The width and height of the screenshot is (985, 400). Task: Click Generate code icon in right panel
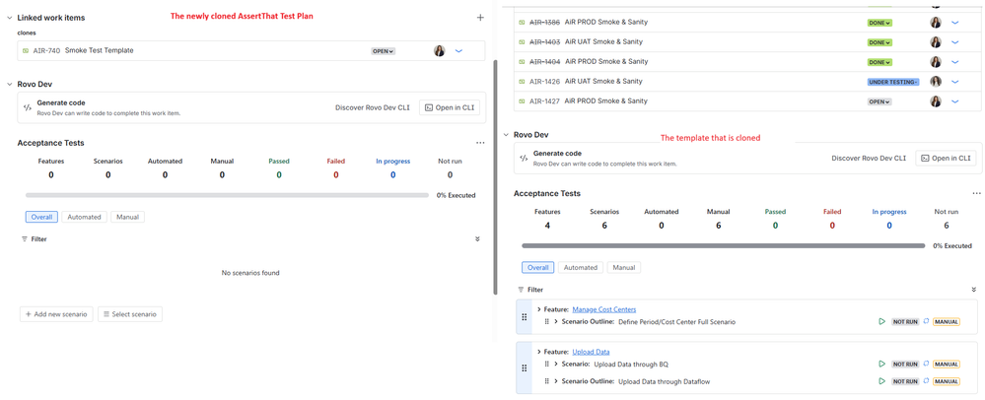tap(524, 158)
